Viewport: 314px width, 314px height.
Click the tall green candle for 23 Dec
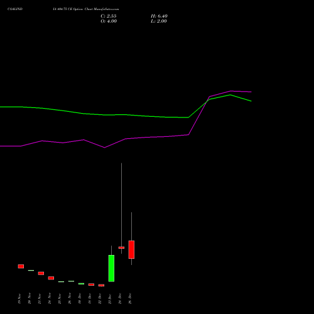coord(111,268)
